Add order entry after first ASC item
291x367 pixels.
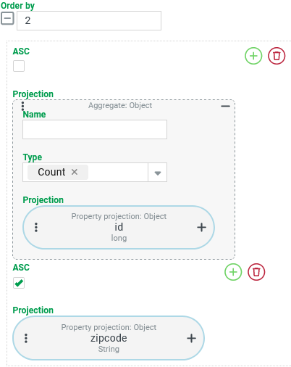click(253, 56)
